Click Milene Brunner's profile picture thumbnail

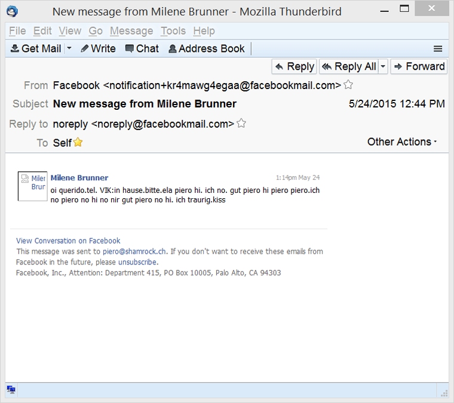click(x=32, y=186)
